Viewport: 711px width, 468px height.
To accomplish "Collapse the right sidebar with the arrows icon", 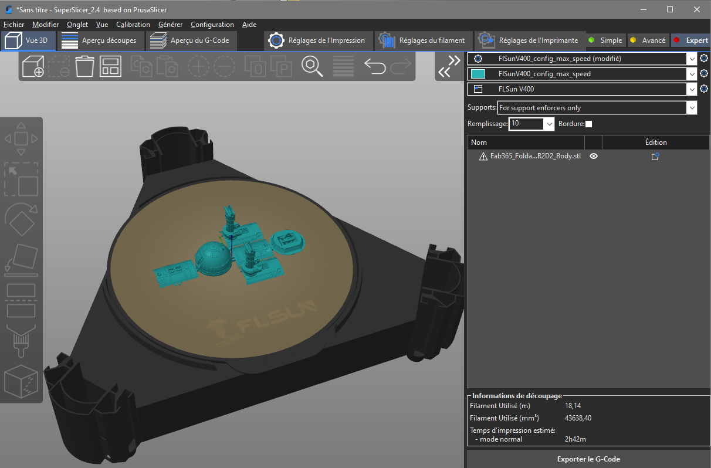I will coord(450,66).
